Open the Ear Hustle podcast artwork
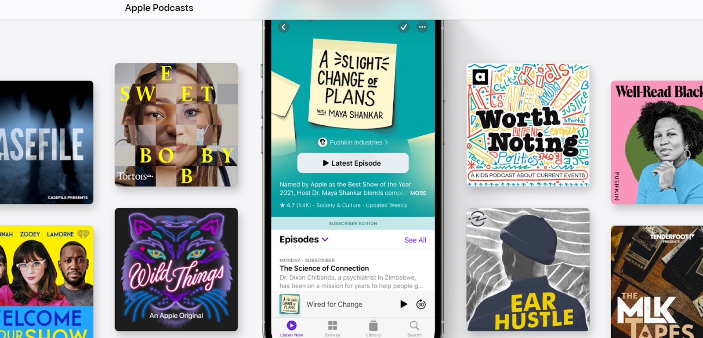This screenshot has height=338, width=703. [x=528, y=269]
